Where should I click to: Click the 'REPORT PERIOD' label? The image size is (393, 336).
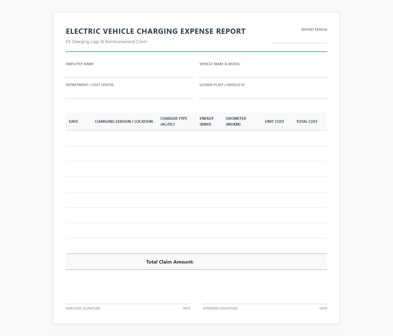(x=314, y=29)
